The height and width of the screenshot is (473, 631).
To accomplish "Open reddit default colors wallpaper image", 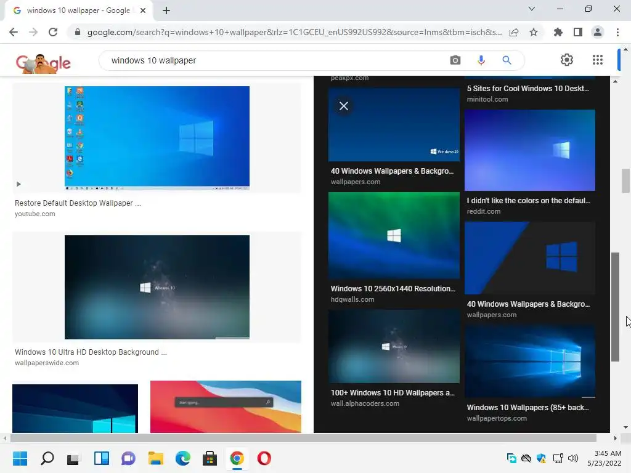I will [x=530, y=150].
